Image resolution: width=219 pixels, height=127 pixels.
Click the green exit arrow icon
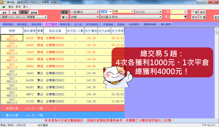[3, 7]
